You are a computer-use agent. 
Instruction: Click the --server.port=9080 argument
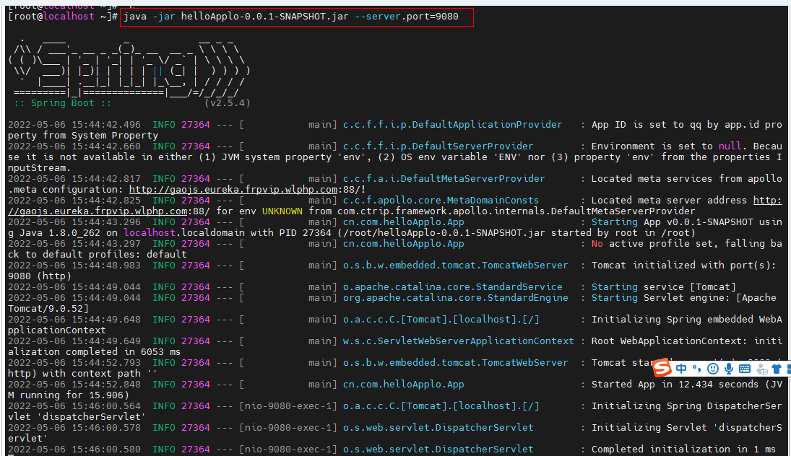click(407, 17)
